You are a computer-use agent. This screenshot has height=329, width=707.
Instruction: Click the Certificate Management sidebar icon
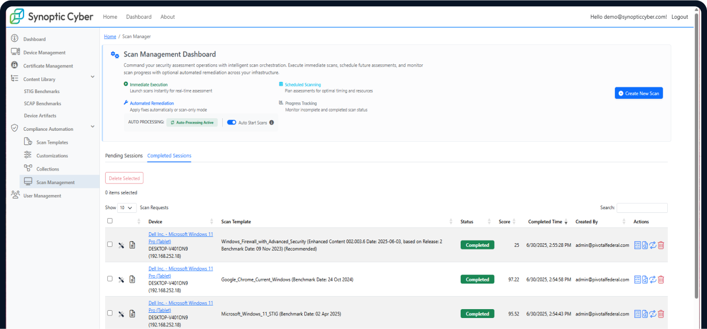(x=15, y=66)
